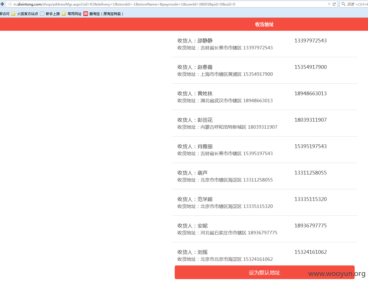Click the 设为默认地址 button
The image size is (368, 282).
coord(265,272)
